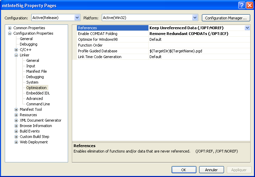
Task: Click the Appliquer button
Action: tap(239, 170)
